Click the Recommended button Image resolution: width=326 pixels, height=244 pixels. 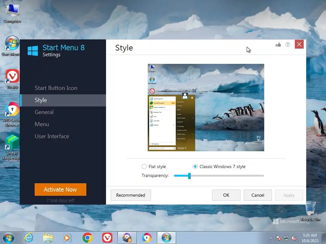click(x=131, y=195)
